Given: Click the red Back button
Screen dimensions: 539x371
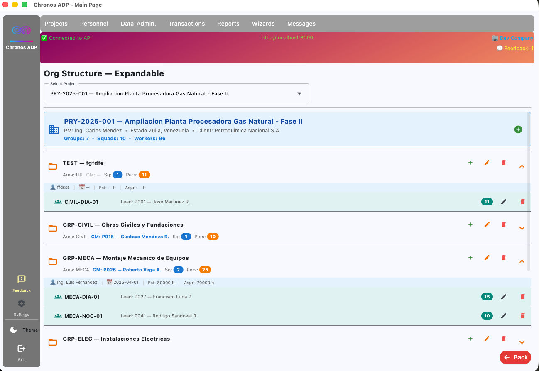Looking at the screenshot, I should click(x=515, y=357).
